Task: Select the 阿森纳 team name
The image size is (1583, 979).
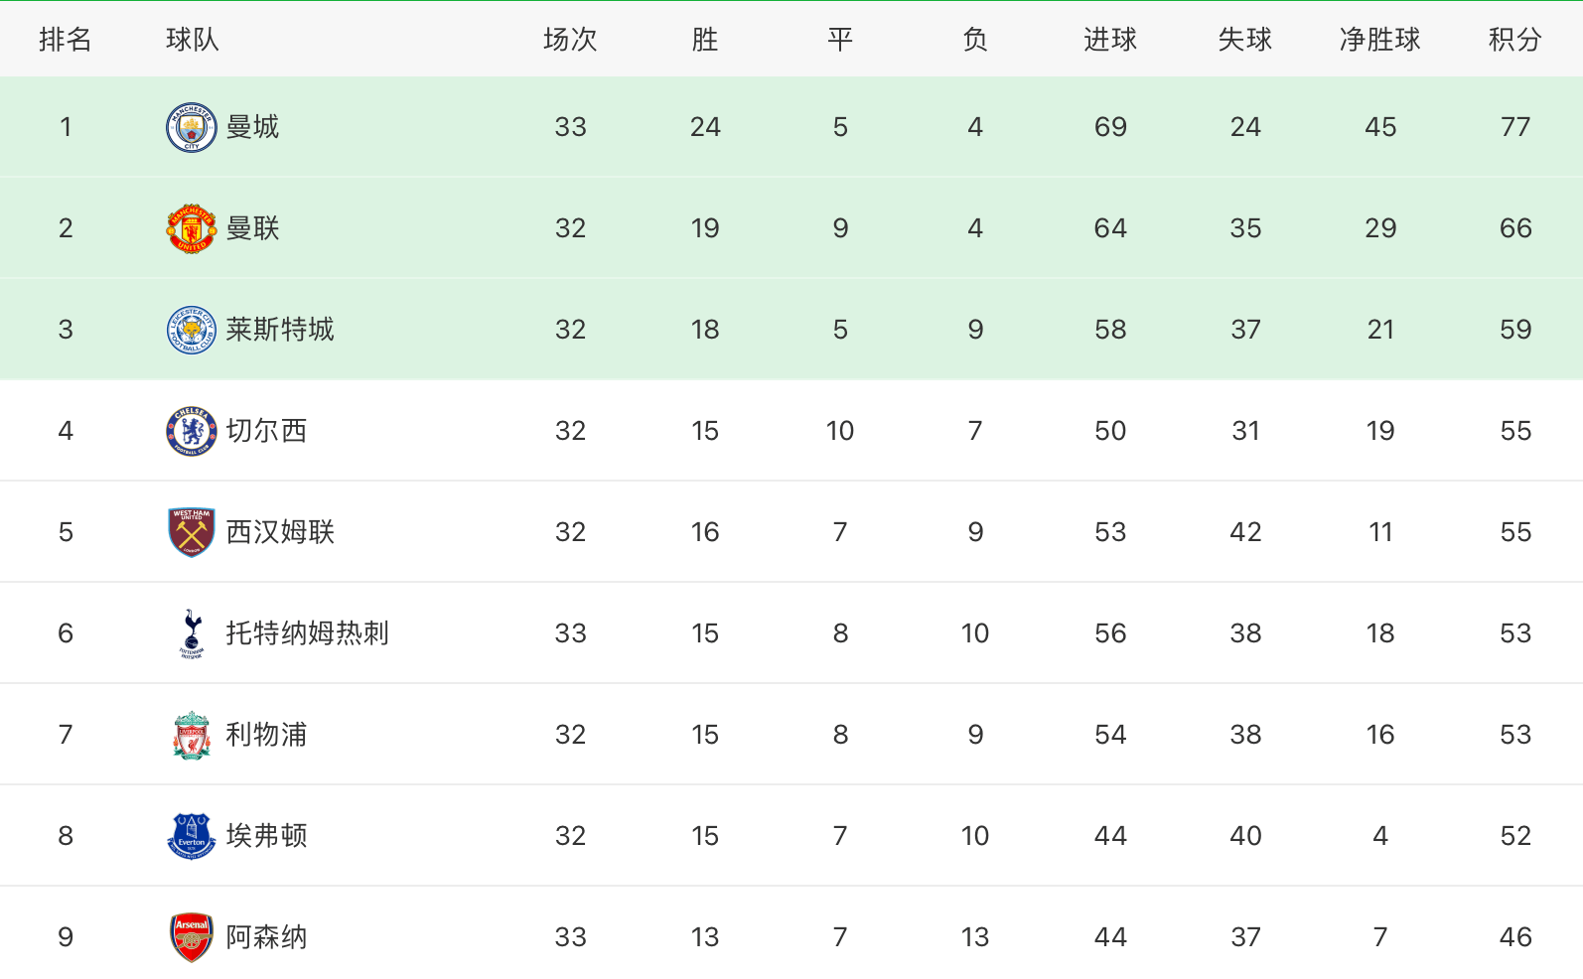Action: [x=266, y=937]
